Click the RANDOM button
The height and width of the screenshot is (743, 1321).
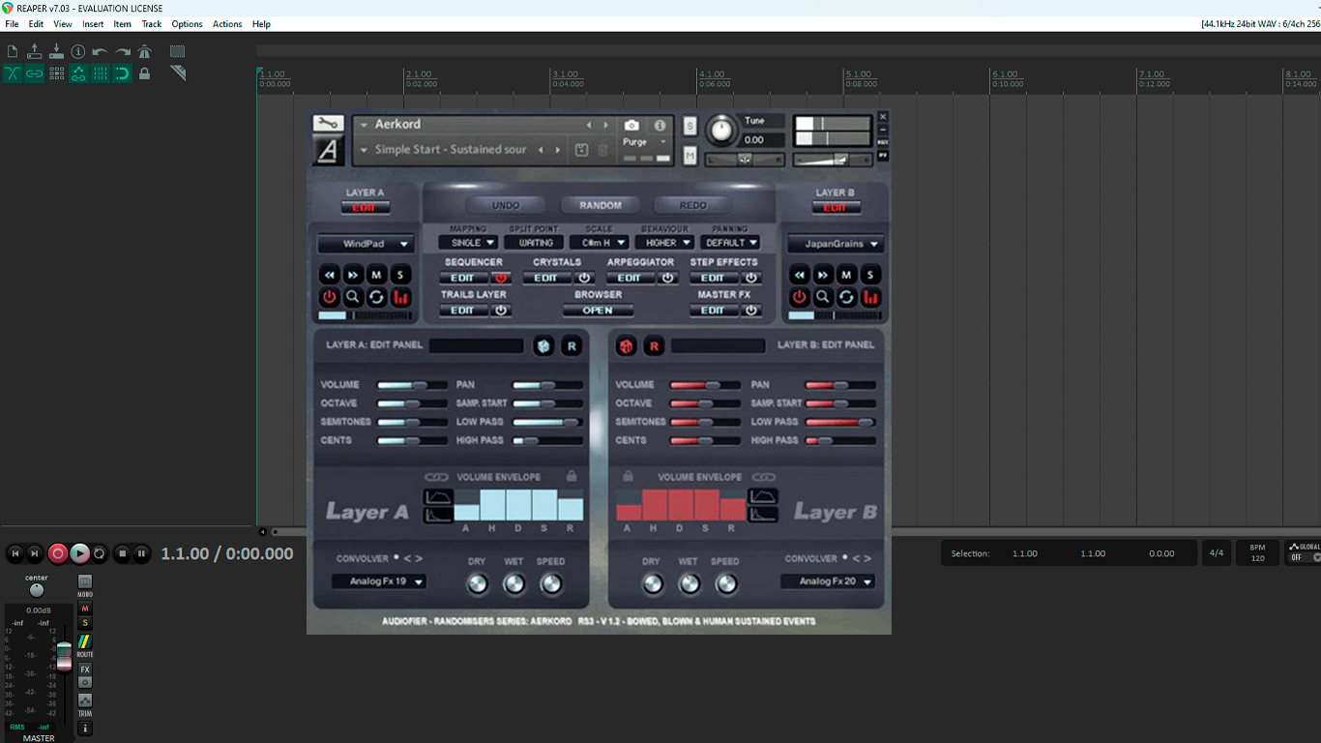pyautogui.click(x=600, y=205)
